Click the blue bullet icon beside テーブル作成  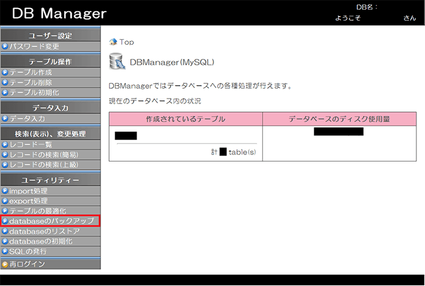tap(5, 72)
